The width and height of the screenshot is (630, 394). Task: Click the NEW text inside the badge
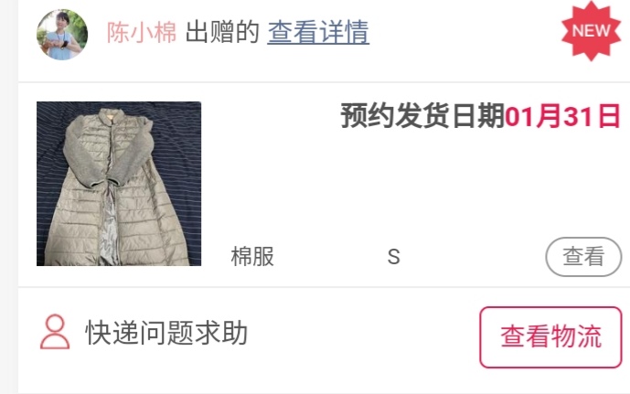click(591, 31)
